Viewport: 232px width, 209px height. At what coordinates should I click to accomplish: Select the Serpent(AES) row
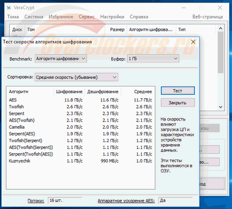click(x=80, y=134)
